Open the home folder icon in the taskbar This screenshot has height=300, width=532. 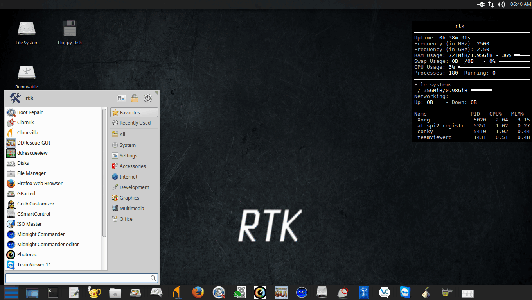point(115,293)
